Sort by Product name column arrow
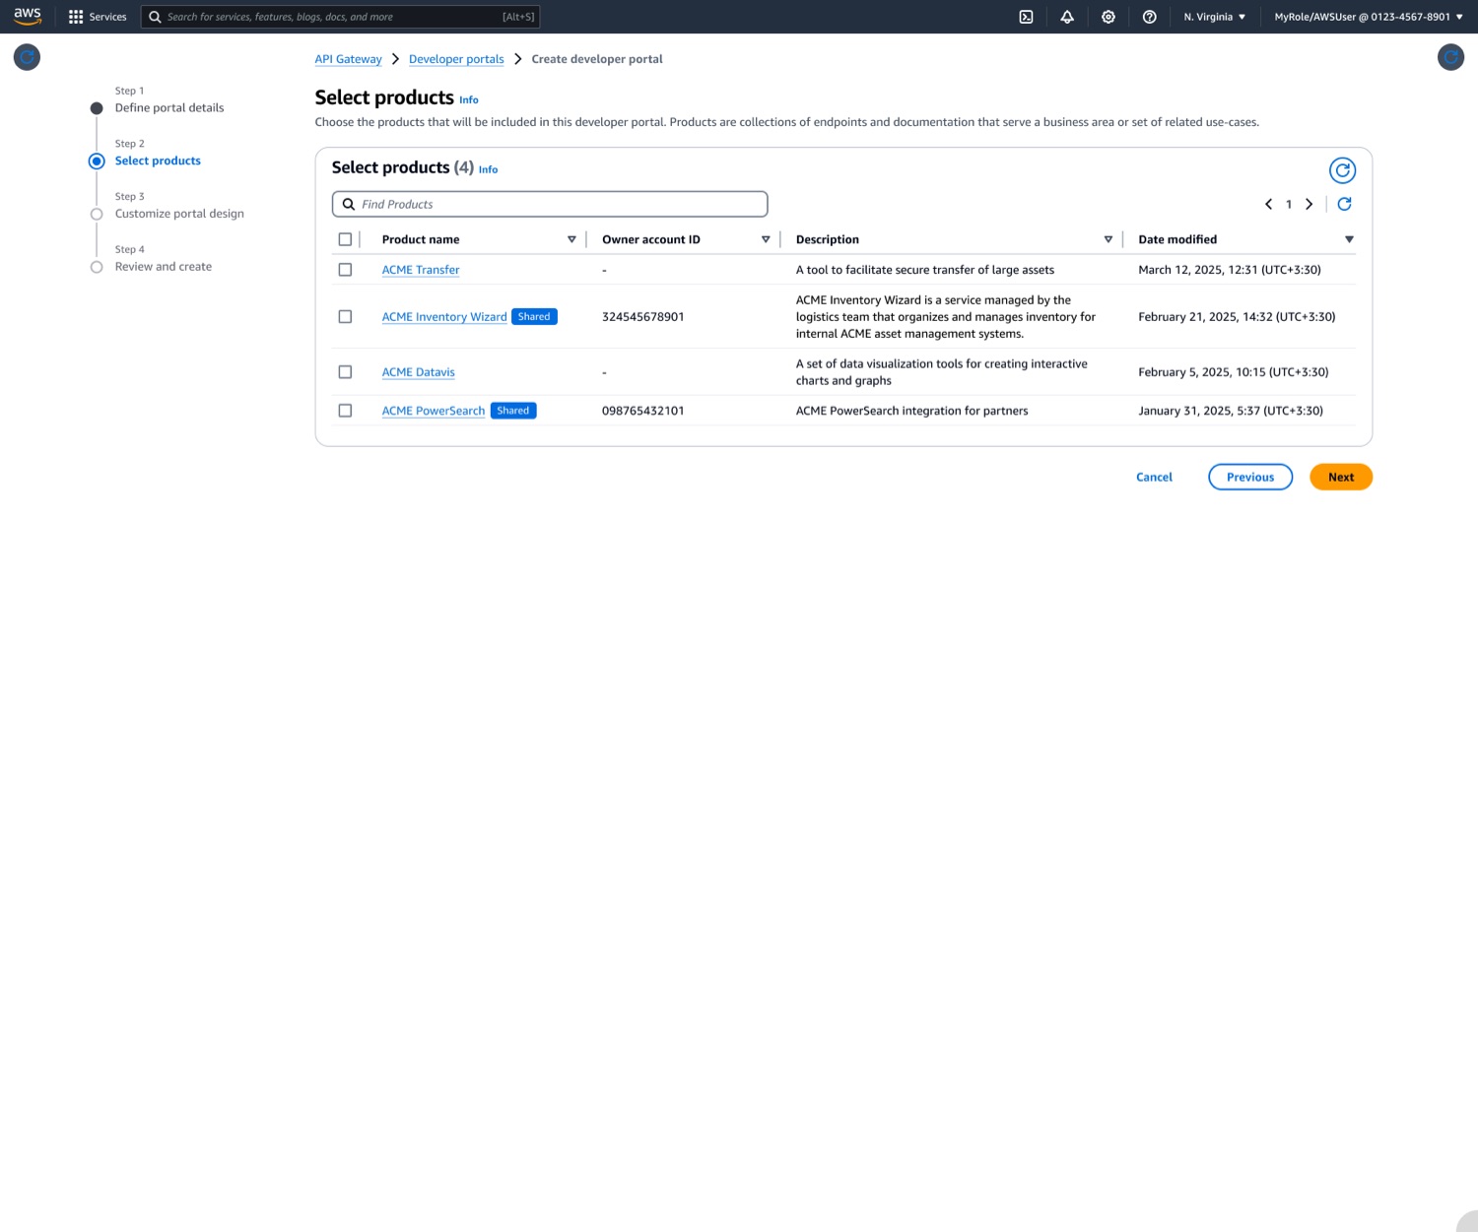The image size is (1478, 1232). point(571,239)
